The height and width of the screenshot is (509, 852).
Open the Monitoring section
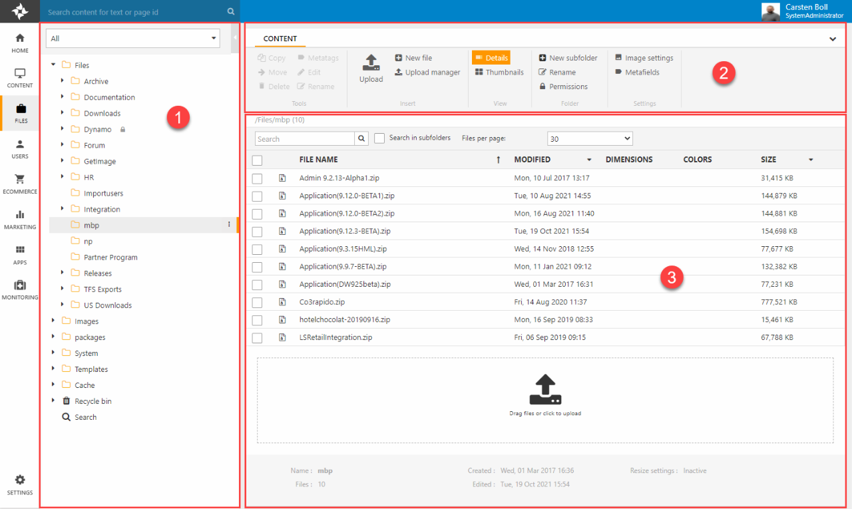(x=20, y=290)
